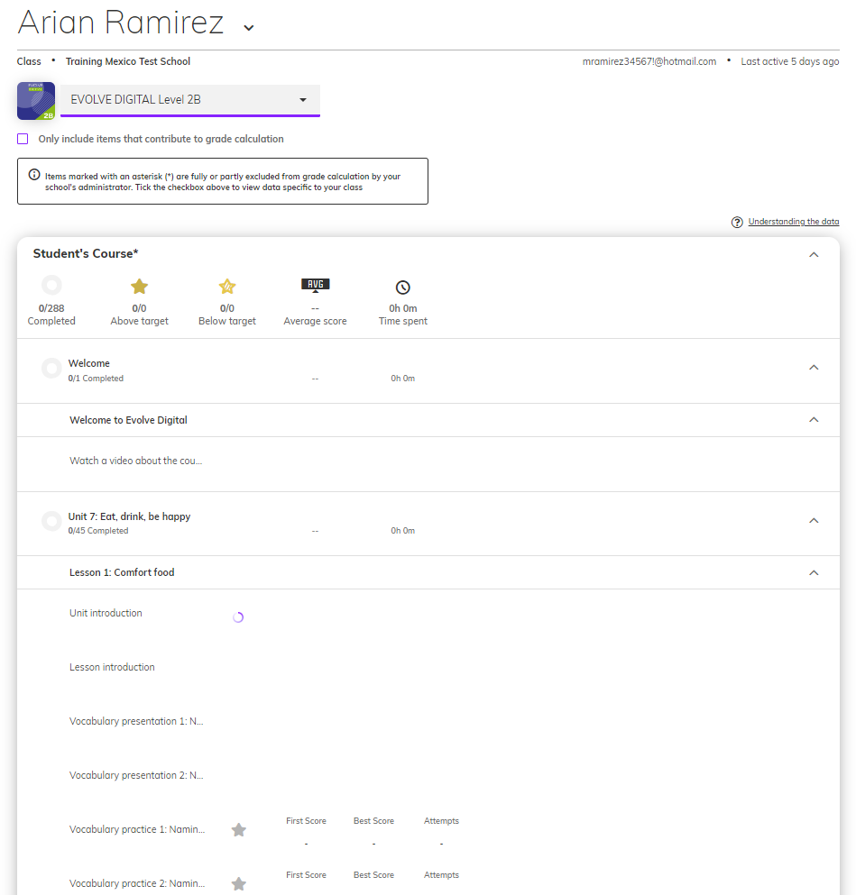The image size is (856, 895).
Task: Open the Understanding the data link
Action: (793, 222)
